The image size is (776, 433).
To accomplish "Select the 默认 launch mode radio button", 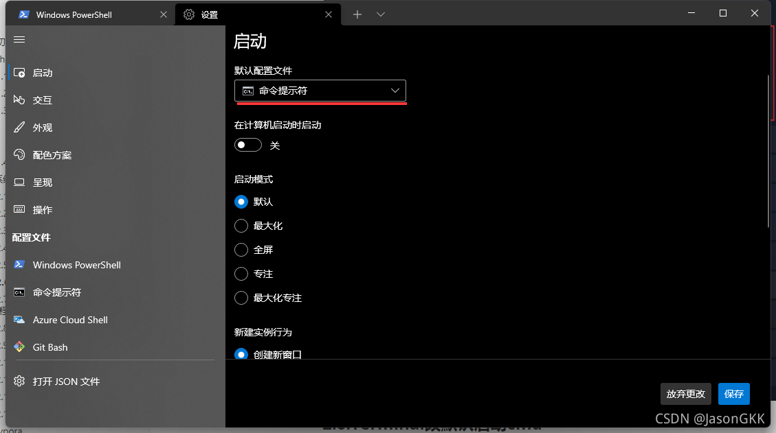I will coord(241,202).
